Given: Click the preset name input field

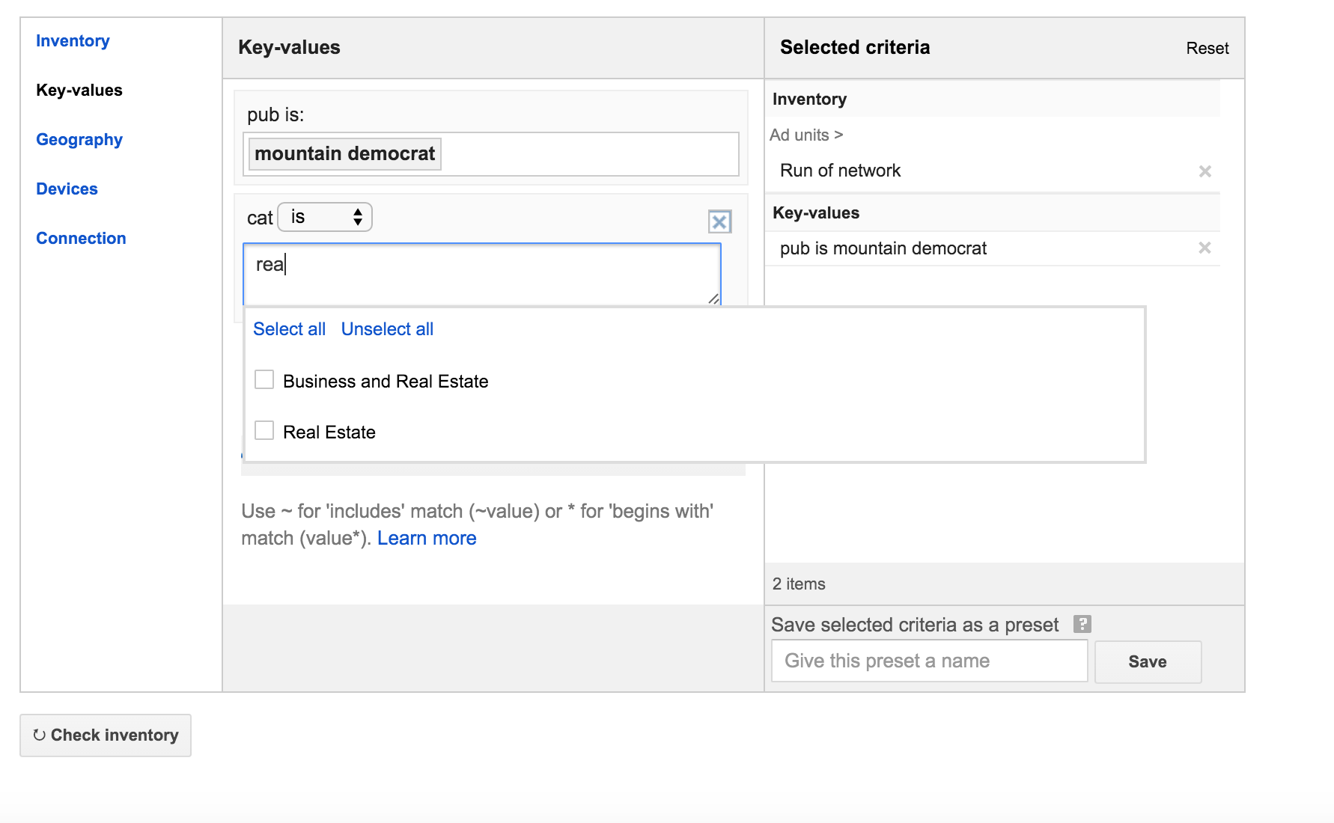Looking at the screenshot, I should tap(928, 661).
